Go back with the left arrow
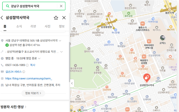 click(x=2, y=18)
